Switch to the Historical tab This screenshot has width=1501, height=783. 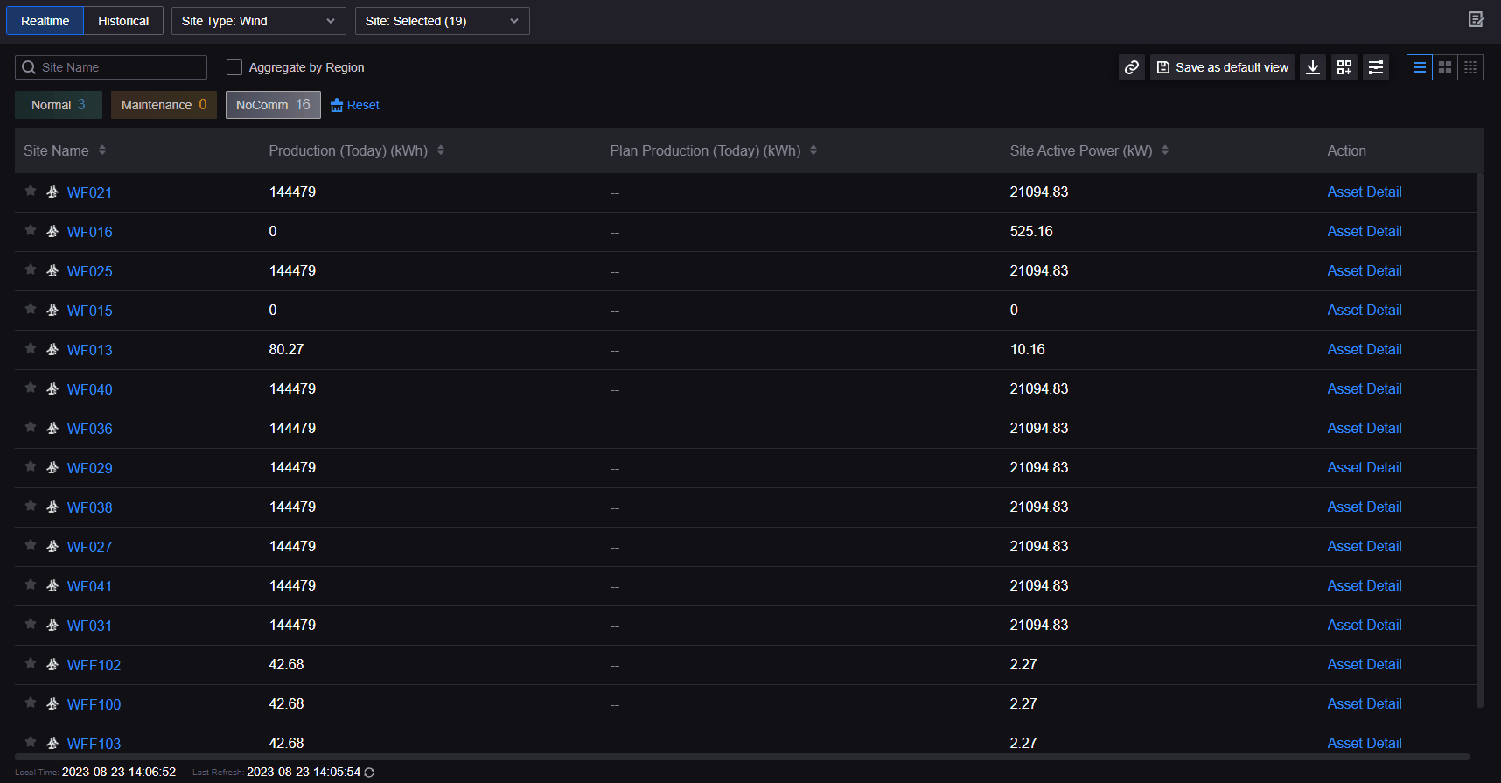tap(123, 21)
